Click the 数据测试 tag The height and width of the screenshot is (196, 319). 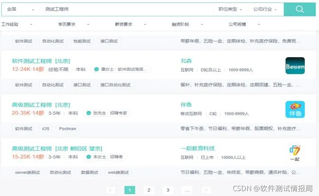click(89, 172)
